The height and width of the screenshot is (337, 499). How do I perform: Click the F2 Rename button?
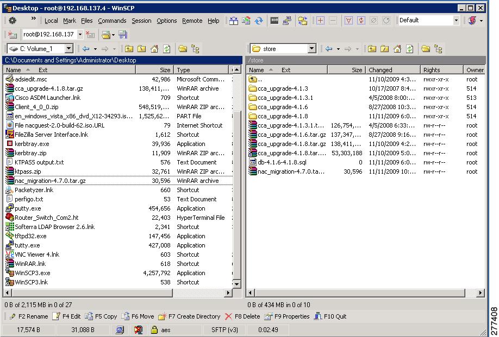tap(29, 316)
